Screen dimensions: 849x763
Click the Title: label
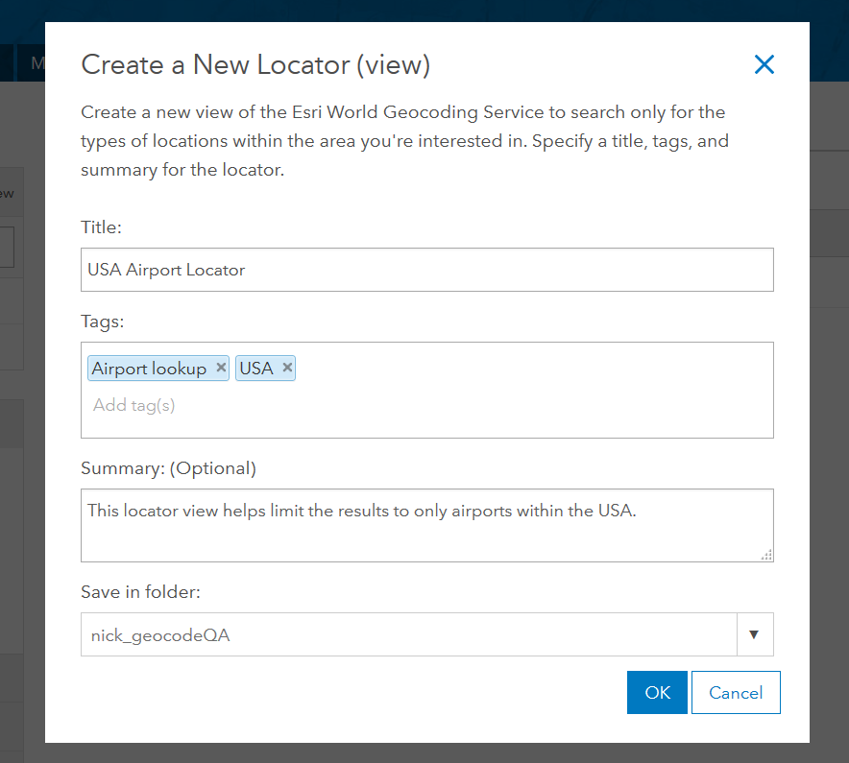point(101,227)
